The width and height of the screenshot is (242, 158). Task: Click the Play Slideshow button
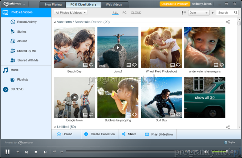tap(159, 134)
